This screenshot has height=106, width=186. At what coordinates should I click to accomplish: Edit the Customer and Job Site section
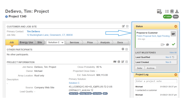coord(123,26)
